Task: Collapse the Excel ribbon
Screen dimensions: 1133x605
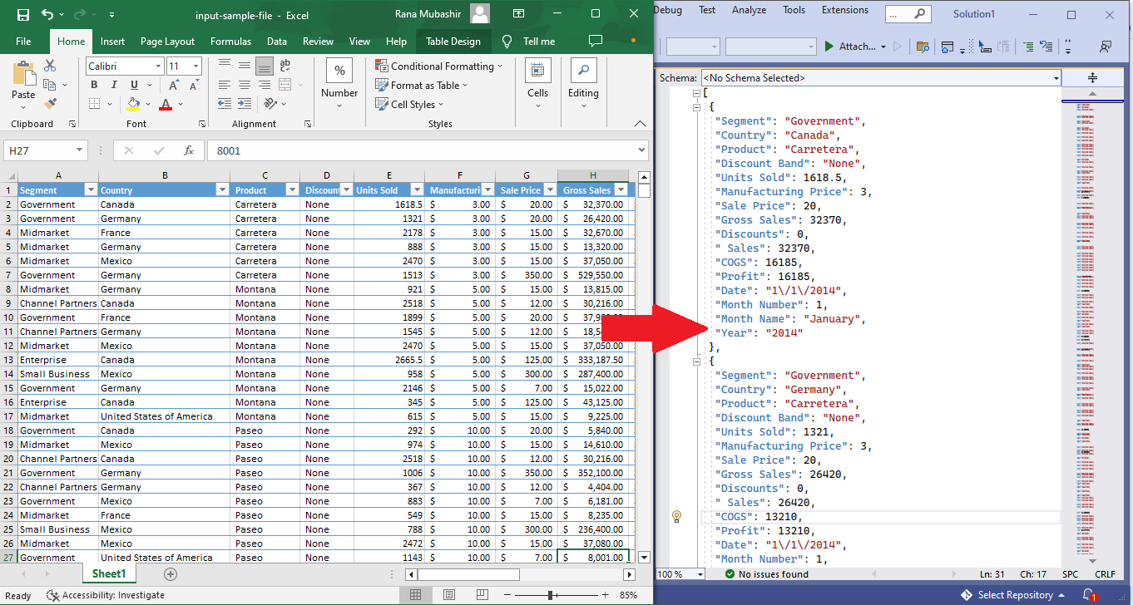Action: pos(640,124)
